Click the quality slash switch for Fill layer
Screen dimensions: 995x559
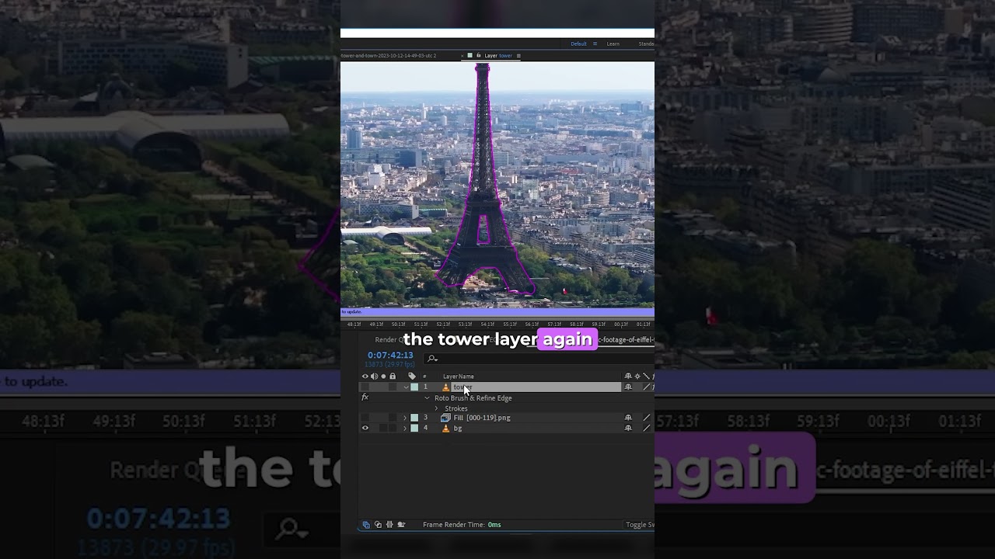(647, 418)
